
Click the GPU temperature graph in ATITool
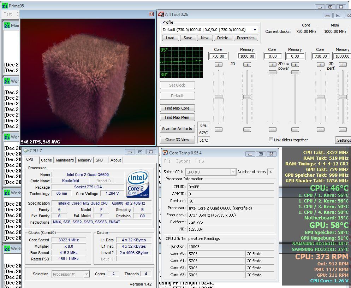(181, 63)
